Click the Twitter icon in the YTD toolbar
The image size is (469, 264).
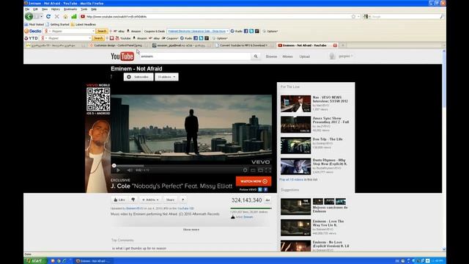(201, 38)
